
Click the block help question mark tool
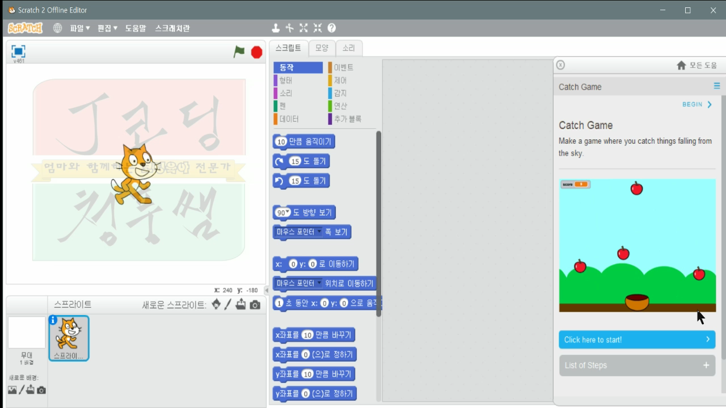[x=332, y=28]
